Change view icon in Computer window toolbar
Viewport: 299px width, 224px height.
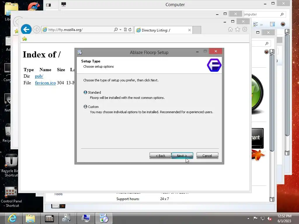(255, 24)
